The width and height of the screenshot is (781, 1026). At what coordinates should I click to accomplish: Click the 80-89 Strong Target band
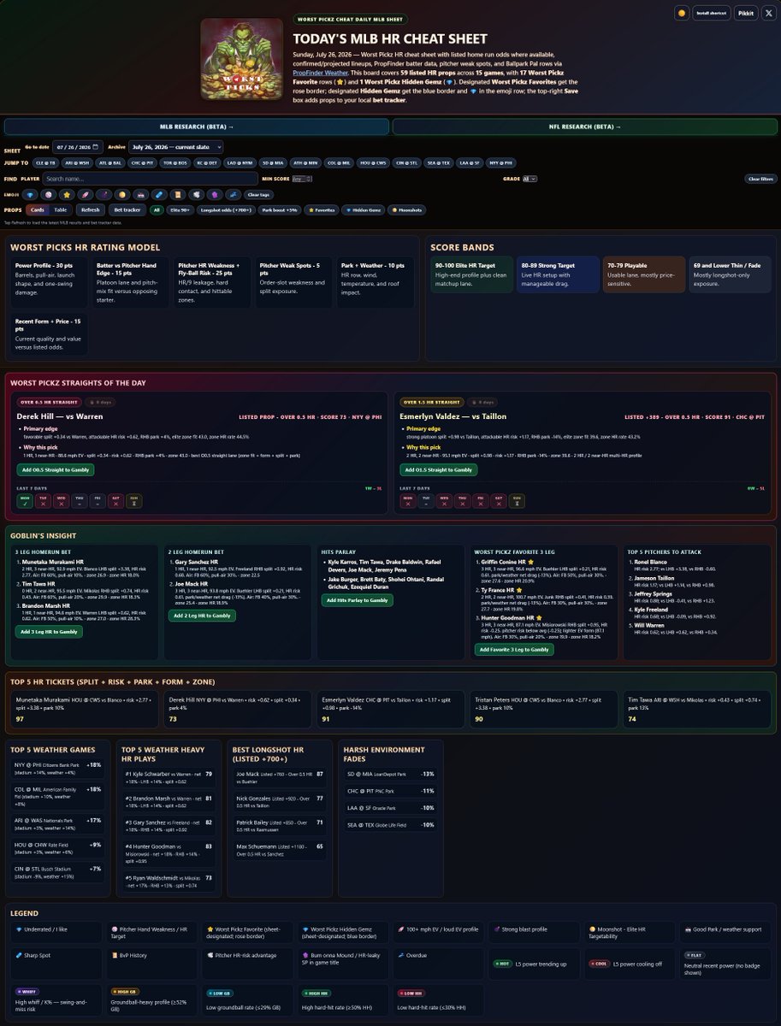(x=558, y=274)
